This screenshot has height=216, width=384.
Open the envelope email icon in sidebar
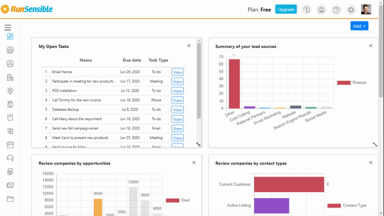pos(10,185)
